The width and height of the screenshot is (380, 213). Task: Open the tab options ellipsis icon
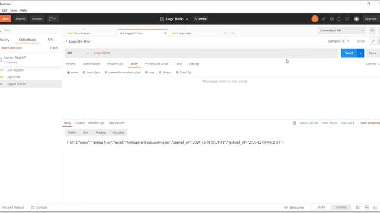[x=233, y=33]
